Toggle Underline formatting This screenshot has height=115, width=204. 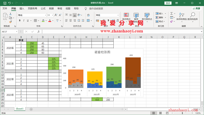pos(28,20)
